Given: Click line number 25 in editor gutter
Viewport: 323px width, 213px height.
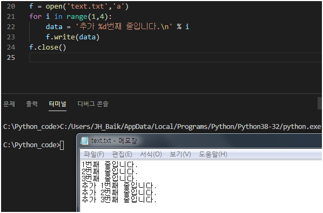Looking at the screenshot, I should point(11,58).
